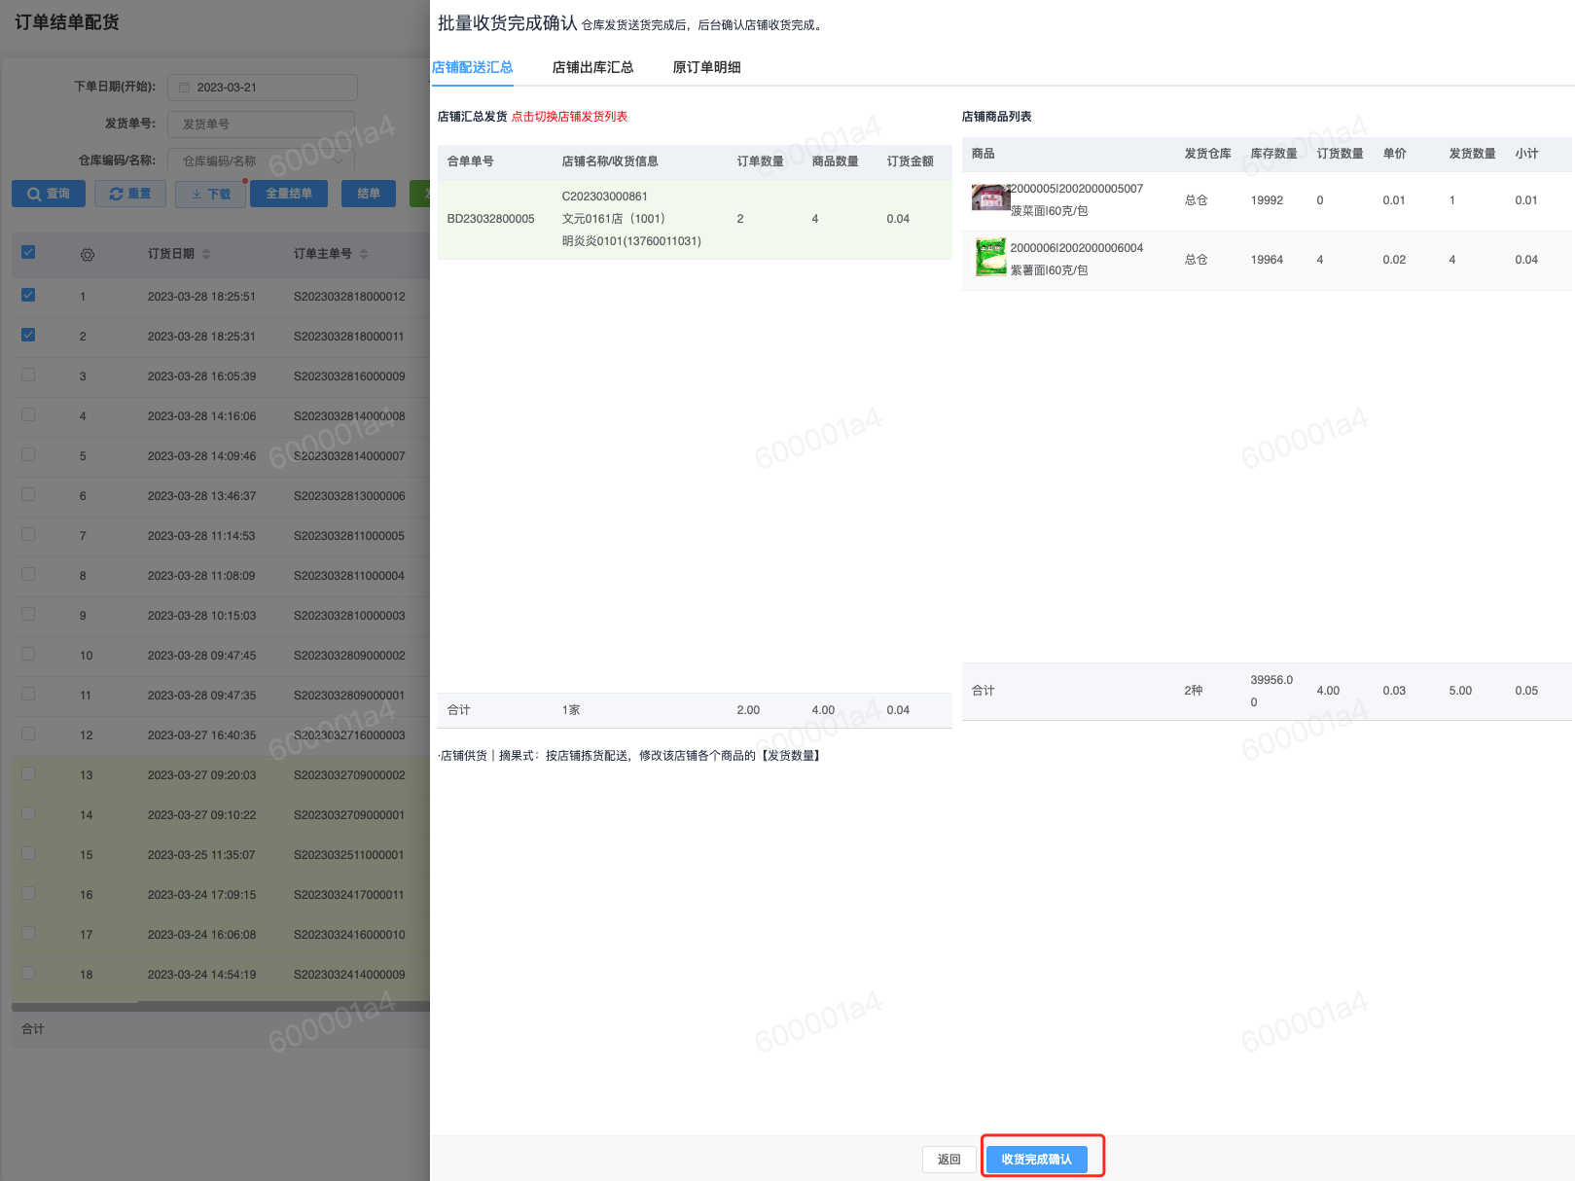Check the checkbox for order row 3
Image resolution: width=1575 pixels, height=1181 pixels.
[28, 375]
